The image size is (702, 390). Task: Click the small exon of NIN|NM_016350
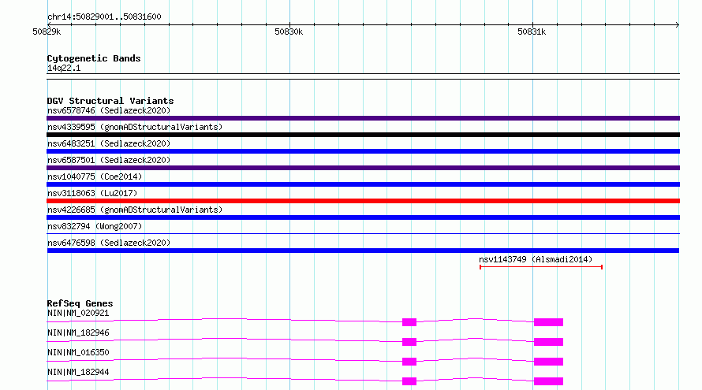coord(409,362)
